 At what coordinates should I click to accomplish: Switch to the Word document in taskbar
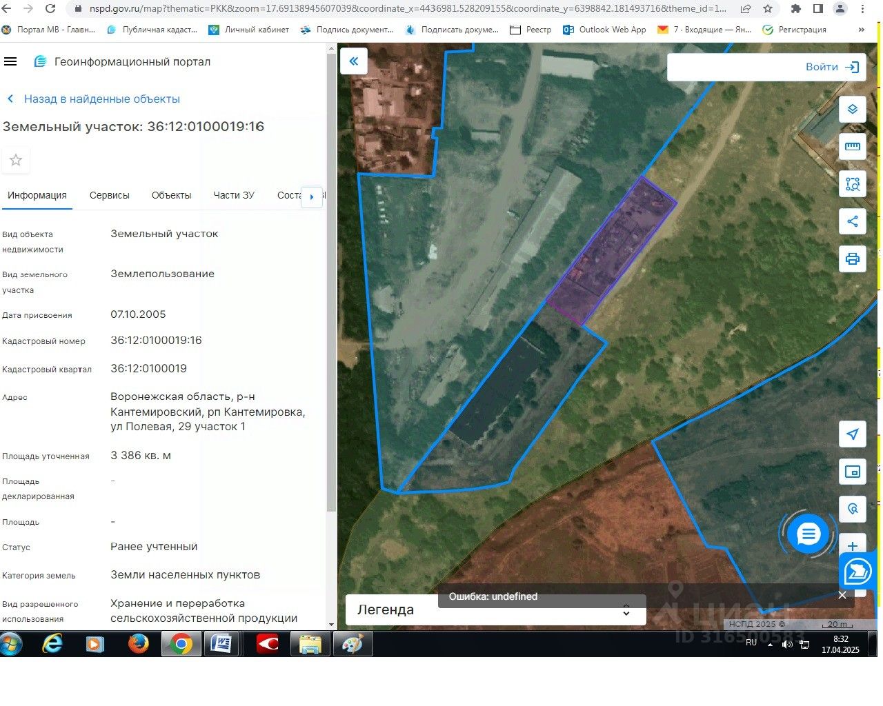[221, 644]
